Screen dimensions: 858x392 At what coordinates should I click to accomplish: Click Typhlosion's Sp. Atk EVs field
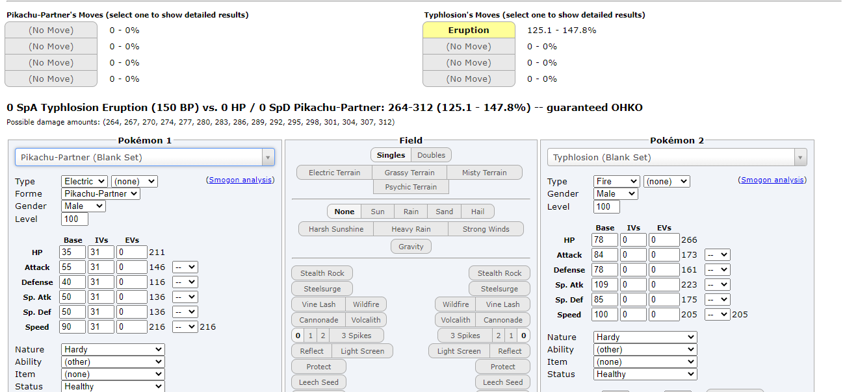coord(664,285)
